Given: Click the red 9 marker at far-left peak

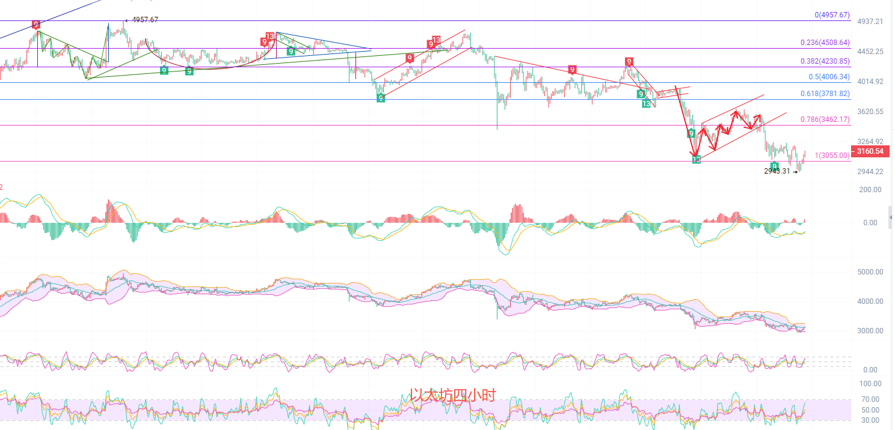Looking at the screenshot, I should (36, 25).
